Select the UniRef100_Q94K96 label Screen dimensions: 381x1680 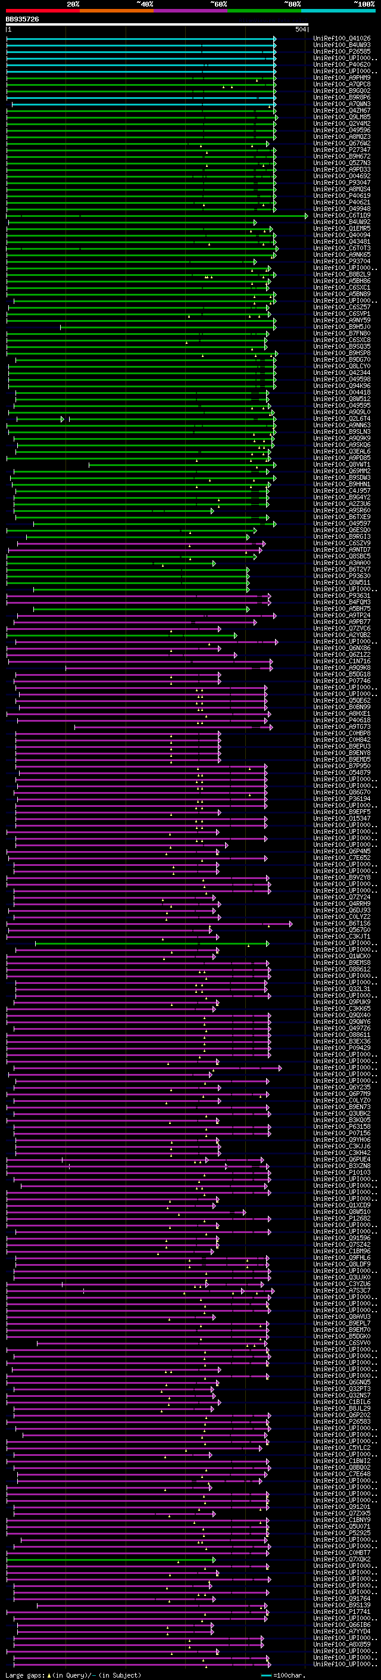pyautogui.click(x=342, y=386)
